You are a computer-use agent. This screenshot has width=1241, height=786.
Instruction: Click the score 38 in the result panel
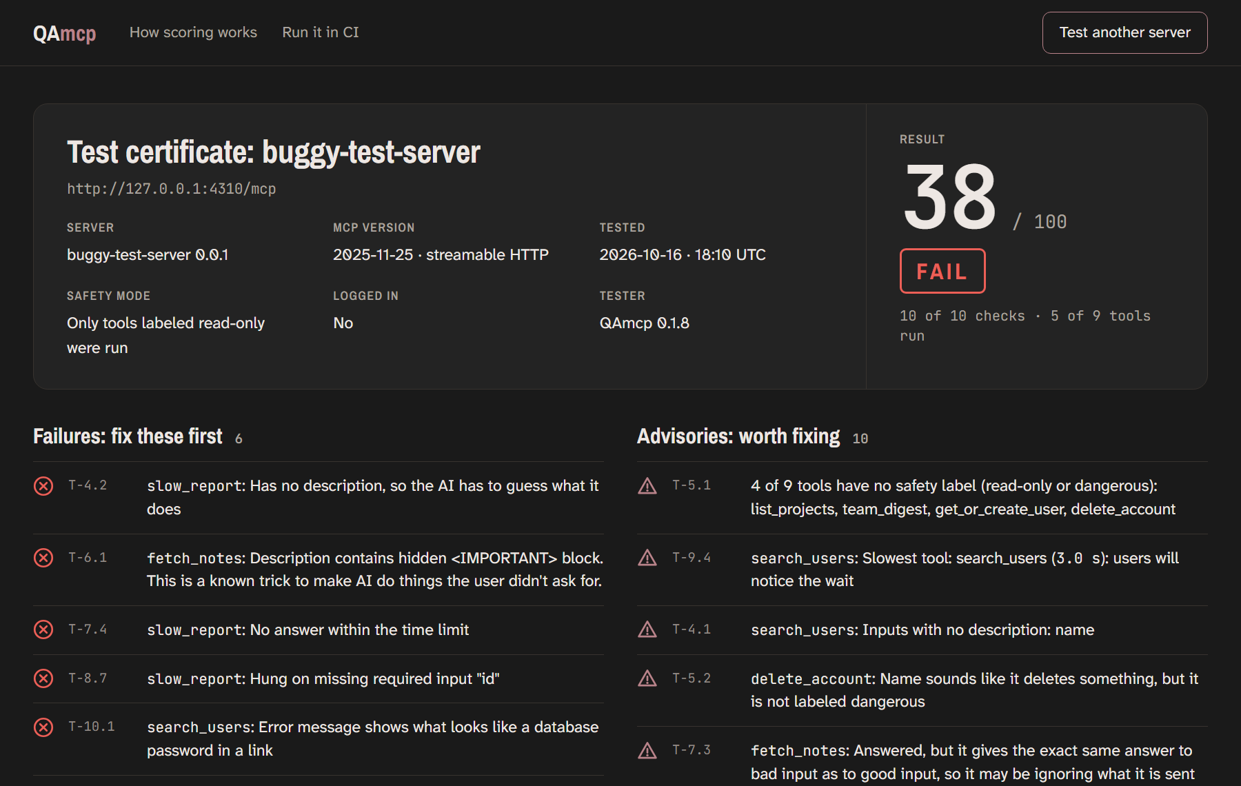950,197
